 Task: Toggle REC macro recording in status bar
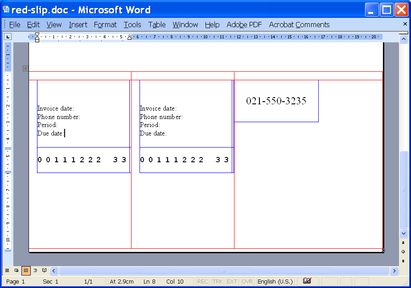[x=203, y=281]
